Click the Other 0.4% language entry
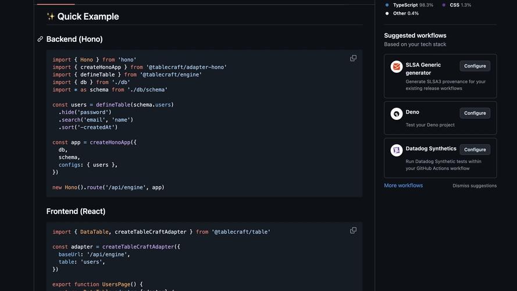This screenshot has height=291, width=517. click(x=405, y=13)
